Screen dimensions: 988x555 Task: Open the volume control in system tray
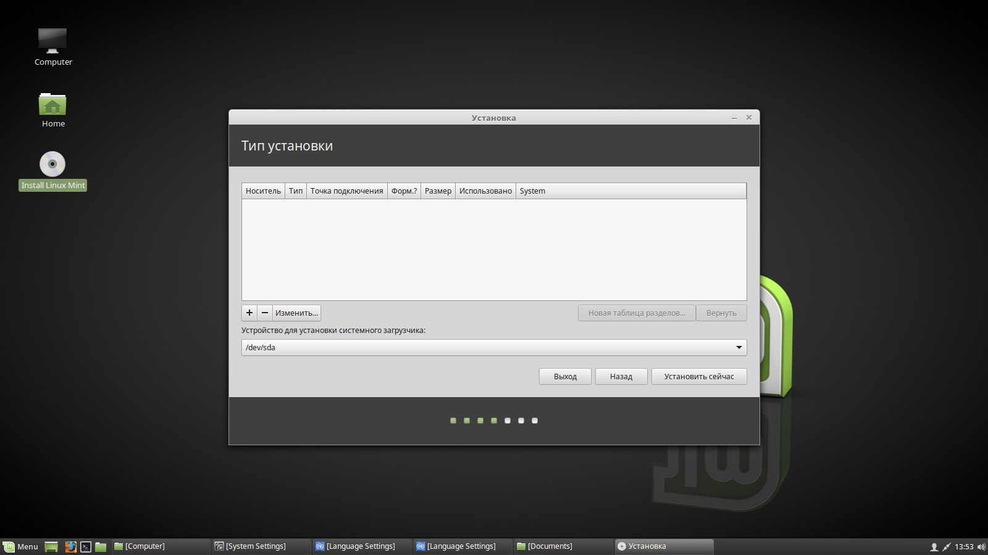(x=981, y=546)
